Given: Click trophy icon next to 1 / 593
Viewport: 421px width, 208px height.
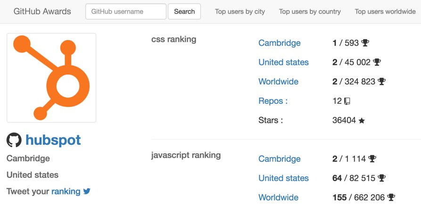Looking at the screenshot, I should point(365,43).
